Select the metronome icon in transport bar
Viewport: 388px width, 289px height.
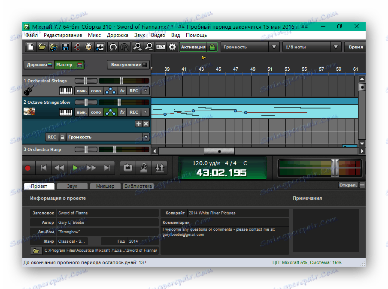pyautogui.click(x=143, y=168)
